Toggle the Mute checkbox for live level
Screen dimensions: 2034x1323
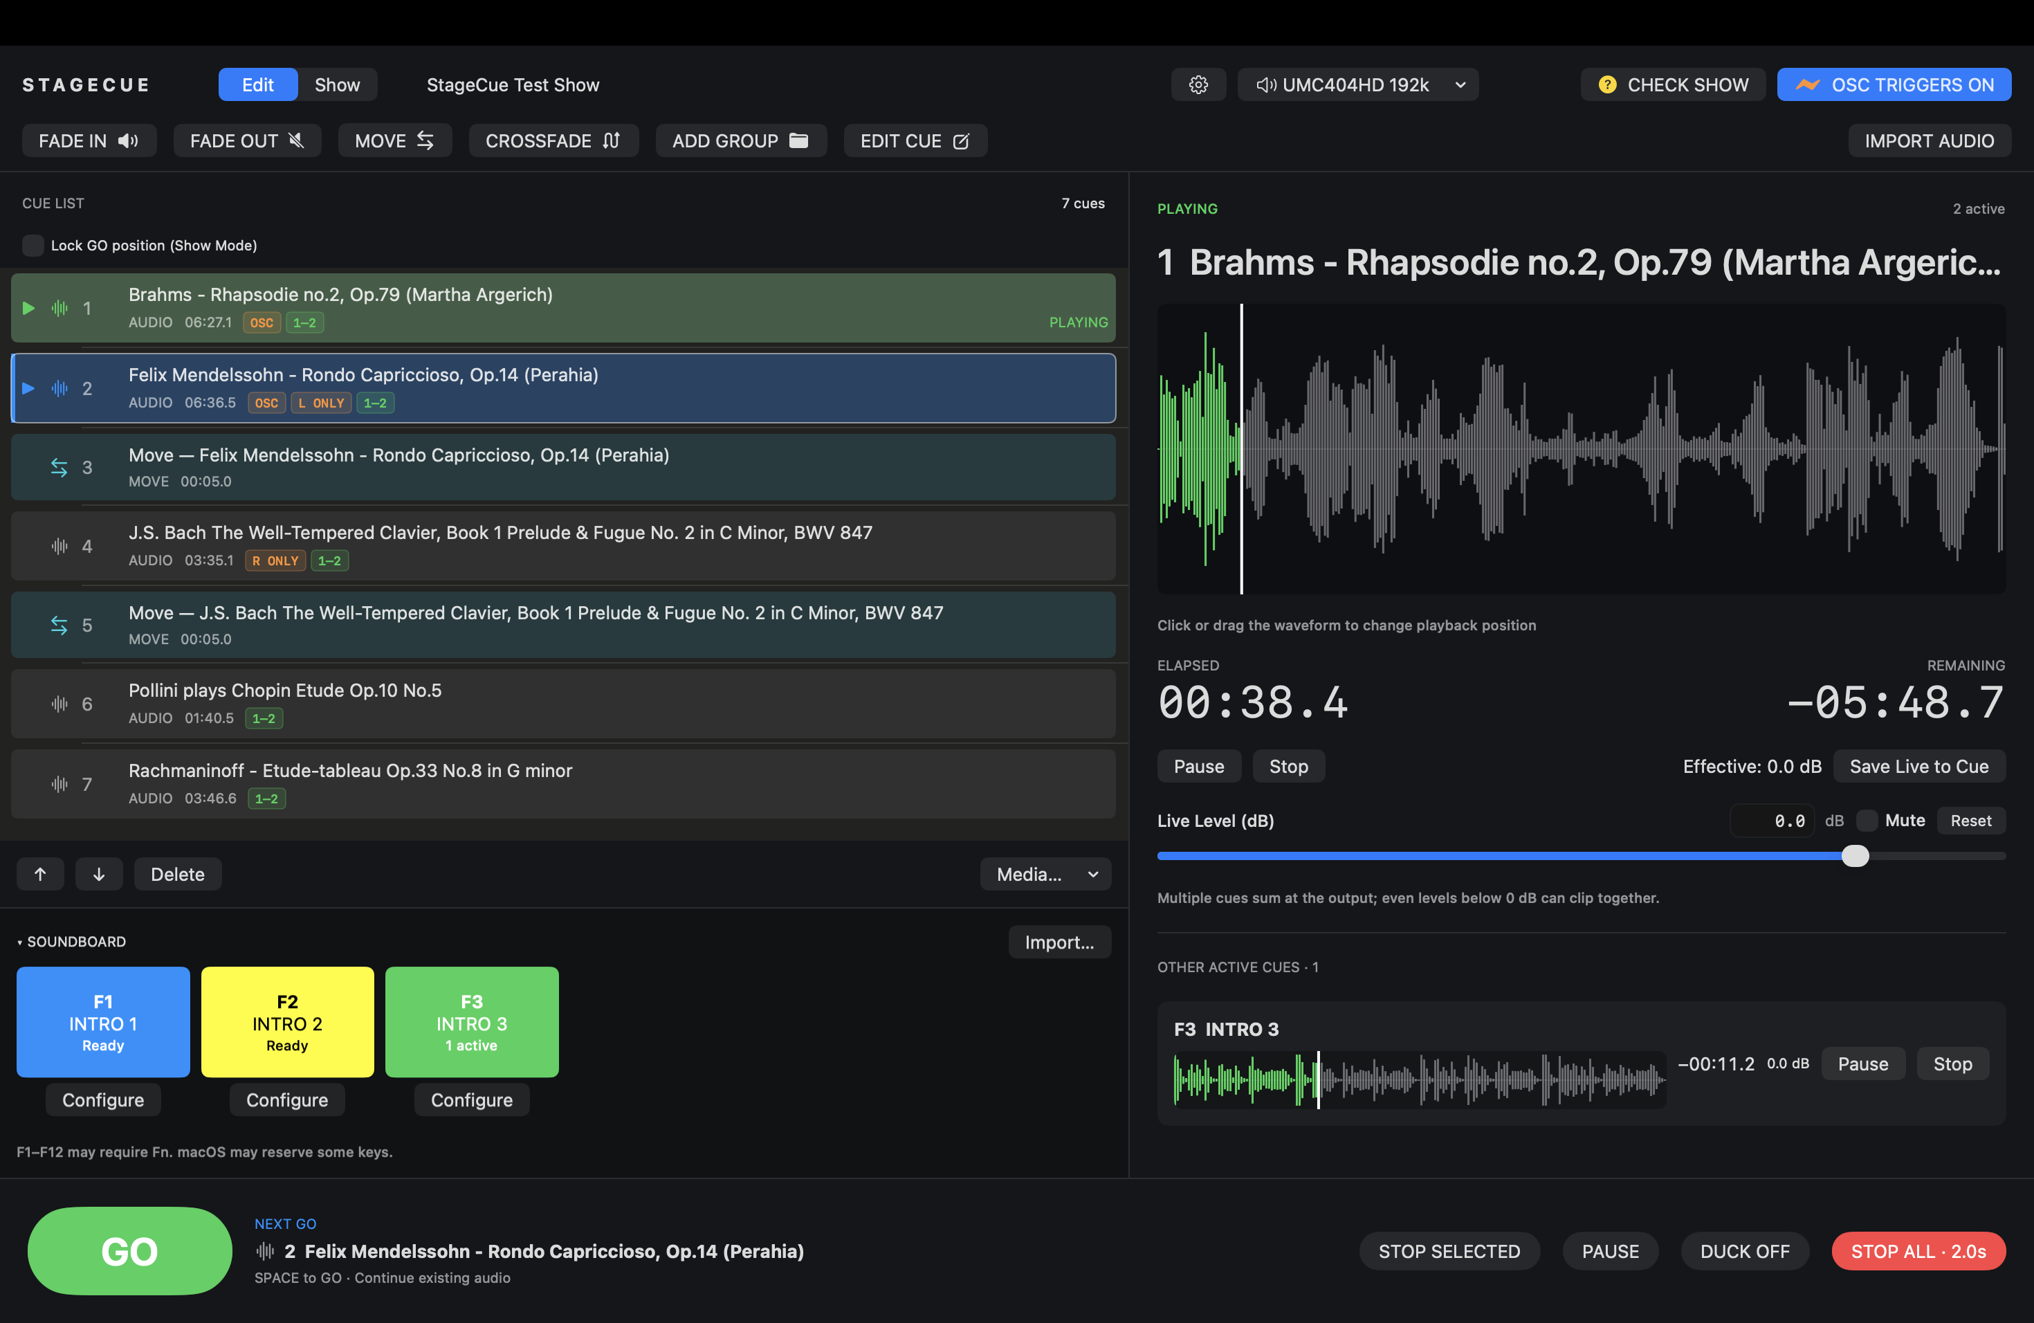pos(1867,821)
